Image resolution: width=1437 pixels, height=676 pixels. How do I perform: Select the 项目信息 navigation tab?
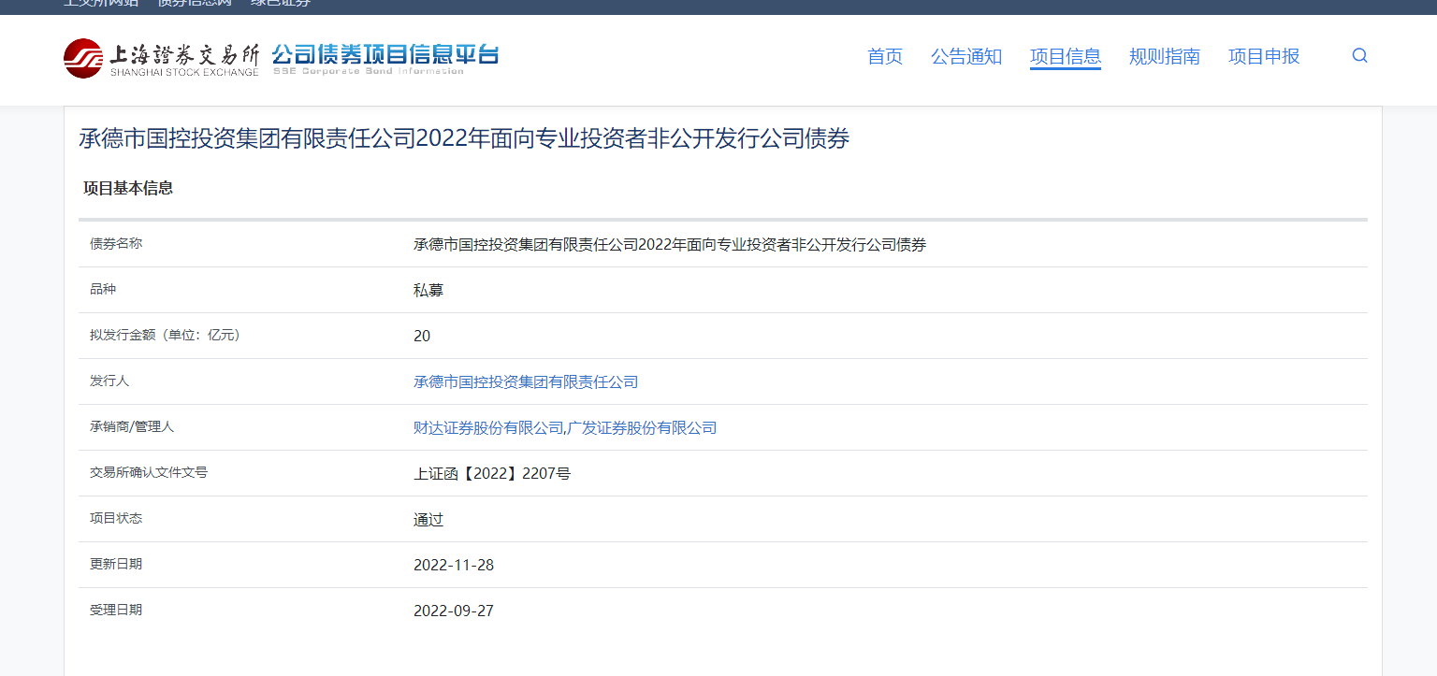(1065, 56)
